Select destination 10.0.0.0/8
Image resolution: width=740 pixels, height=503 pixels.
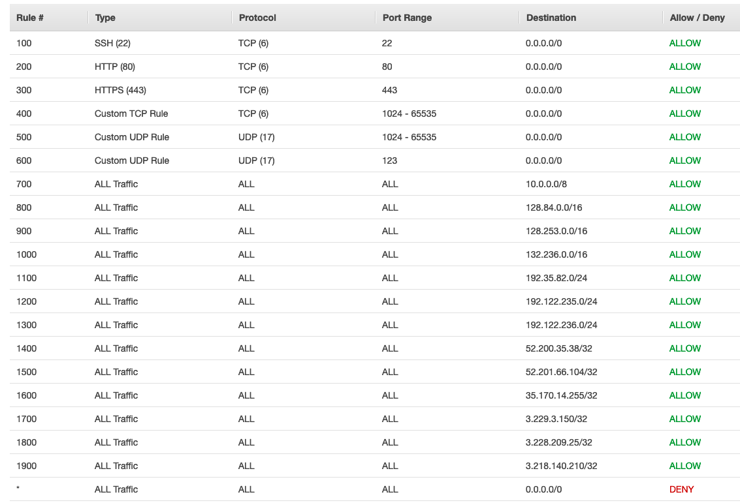pos(546,185)
